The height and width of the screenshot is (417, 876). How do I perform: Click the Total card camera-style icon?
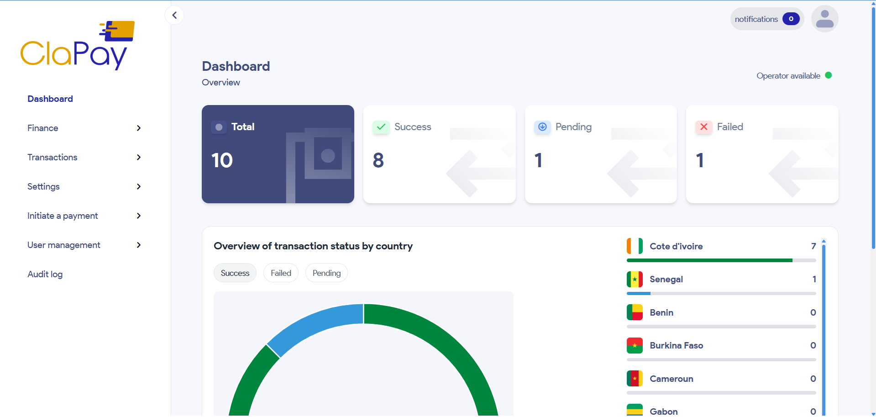(x=219, y=127)
